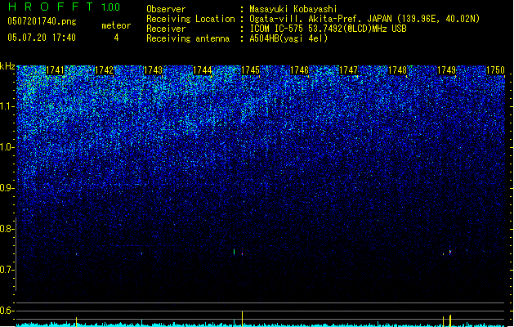Click the 1745 time marker
Image resolution: width=514 pixels, height=327 pixels.
[250, 70]
